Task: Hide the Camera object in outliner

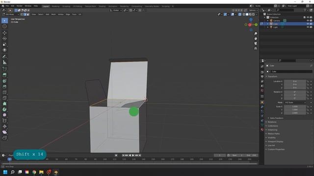Action: click(308, 21)
